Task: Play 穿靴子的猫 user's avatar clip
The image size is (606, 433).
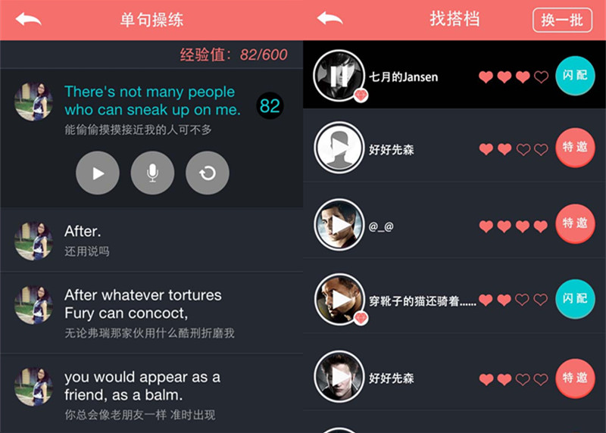Action: (339, 299)
